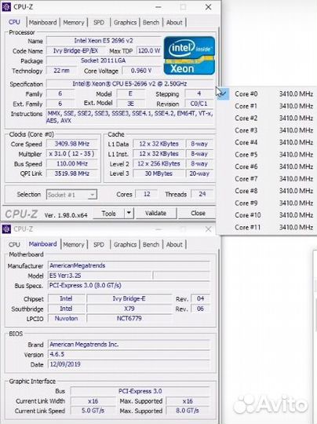Click the Tools button
317x424 pixels.
pos(108,214)
